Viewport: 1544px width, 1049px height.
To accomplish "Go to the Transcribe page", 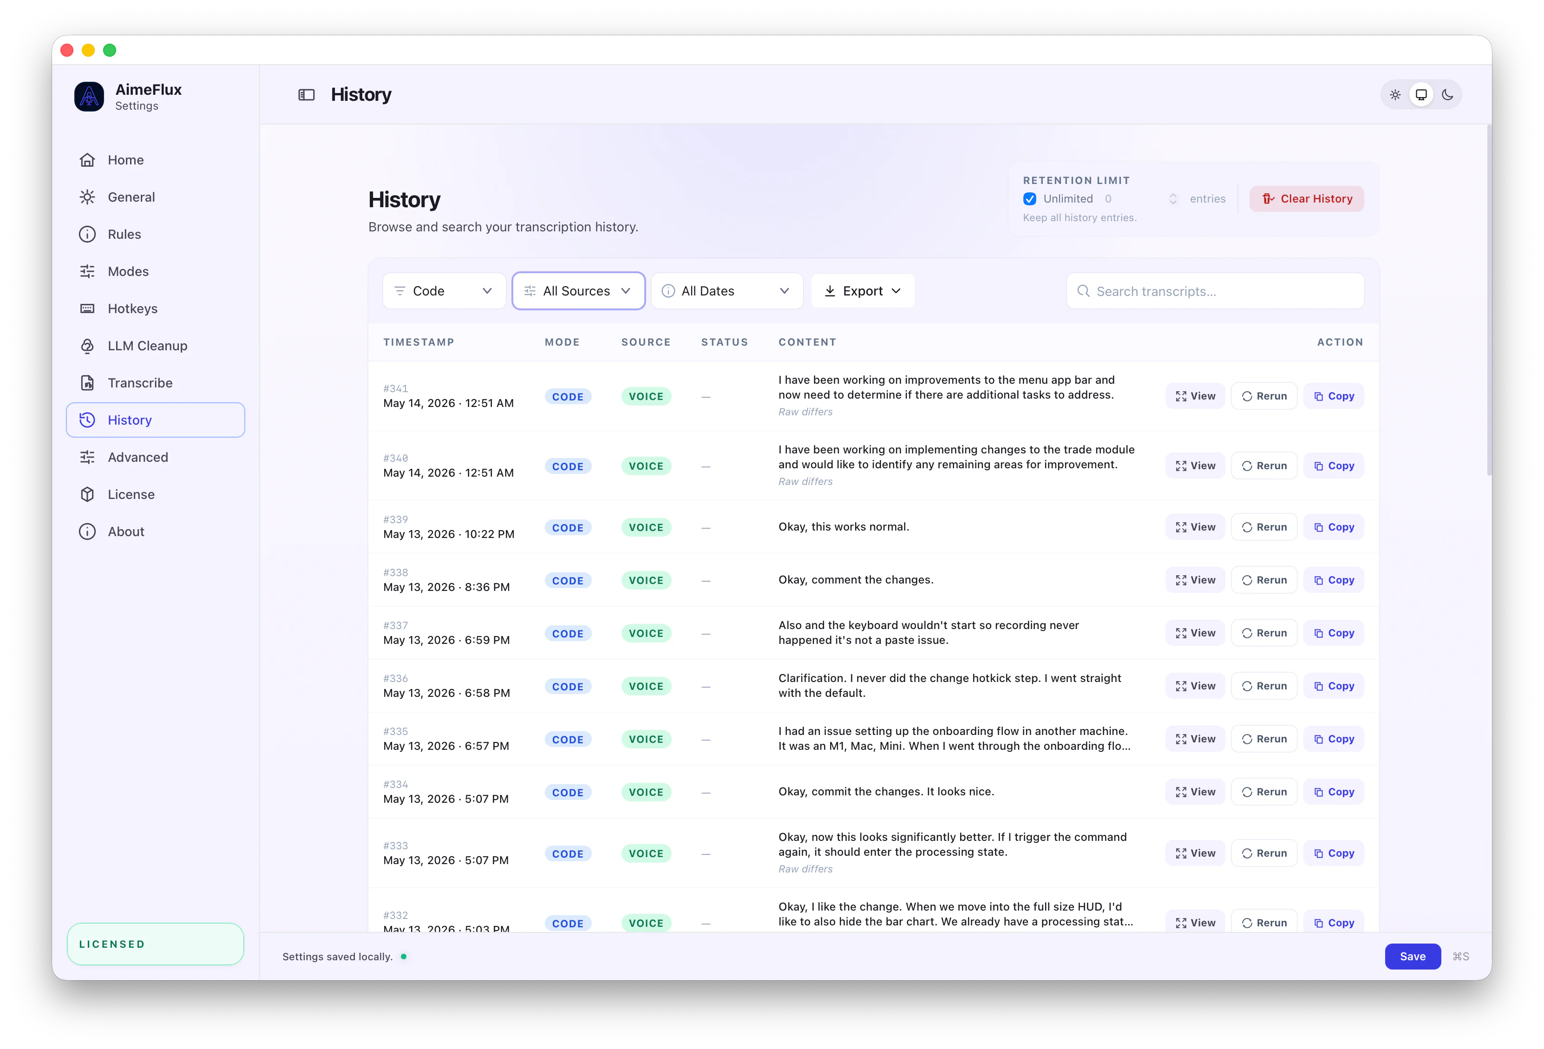I will (156, 383).
